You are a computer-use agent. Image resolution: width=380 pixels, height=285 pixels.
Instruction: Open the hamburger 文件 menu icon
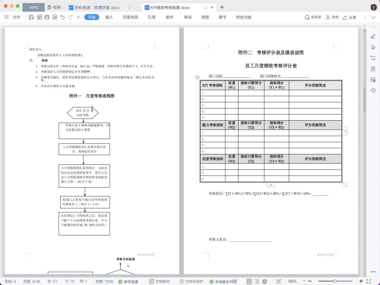pyautogui.click(x=7, y=17)
